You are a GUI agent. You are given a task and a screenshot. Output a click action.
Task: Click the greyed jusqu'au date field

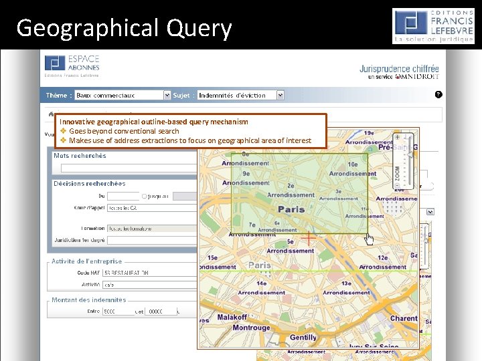point(185,196)
